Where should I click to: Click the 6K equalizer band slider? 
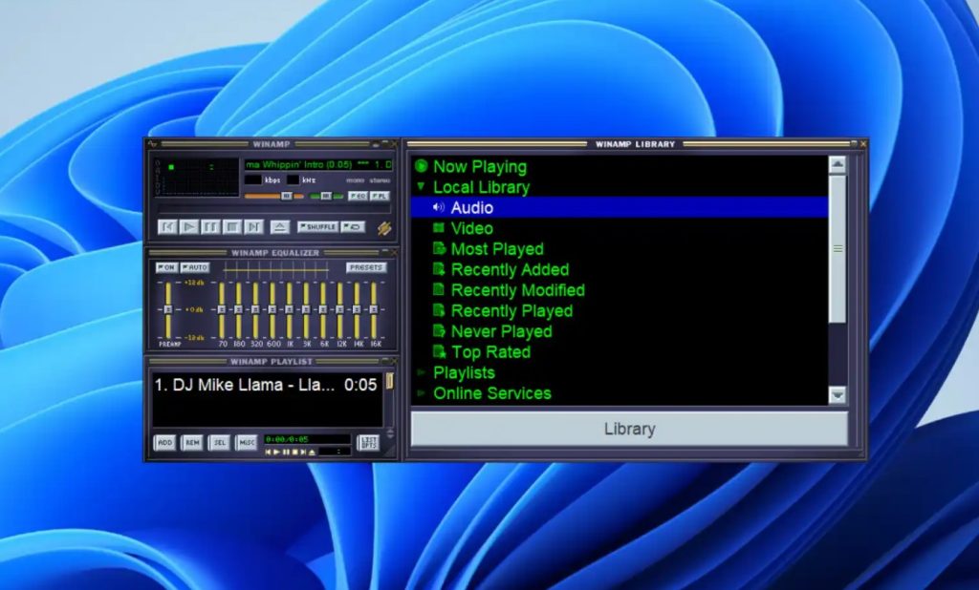(x=323, y=310)
